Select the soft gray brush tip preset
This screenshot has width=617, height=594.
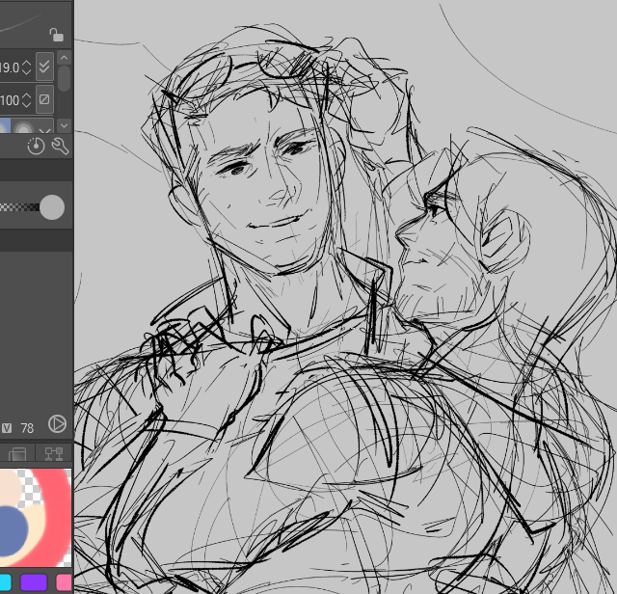(23, 127)
